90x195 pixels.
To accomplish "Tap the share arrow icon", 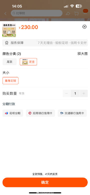I will point(68,13).
